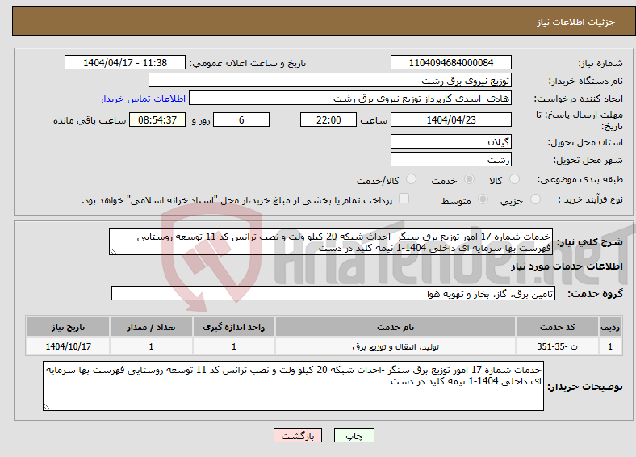Viewport: 636px width, 457px height.
Task: Click service code cell ت -35-351
Action: [558, 346]
